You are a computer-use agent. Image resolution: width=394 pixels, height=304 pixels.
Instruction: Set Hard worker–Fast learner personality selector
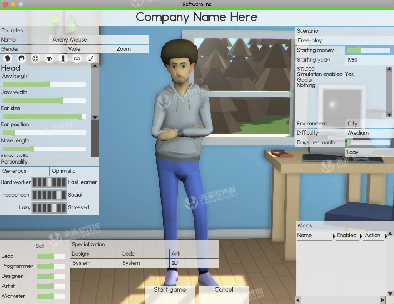click(x=49, y=182)
